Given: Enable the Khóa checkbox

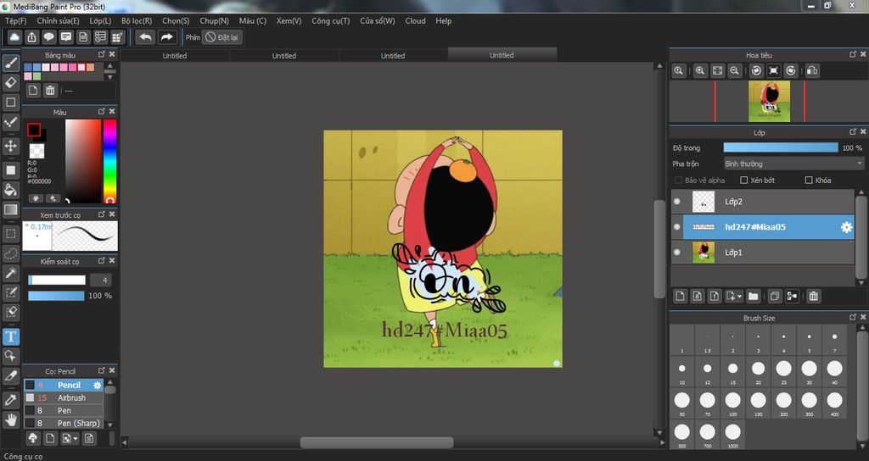Looking at the screenshot, I should click(x=809, y=181).
